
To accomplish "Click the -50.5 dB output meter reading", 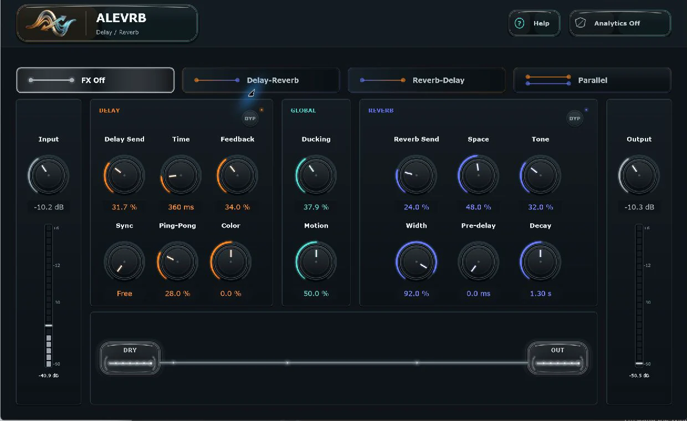I will pyautogui.click(x=639, y=376).
